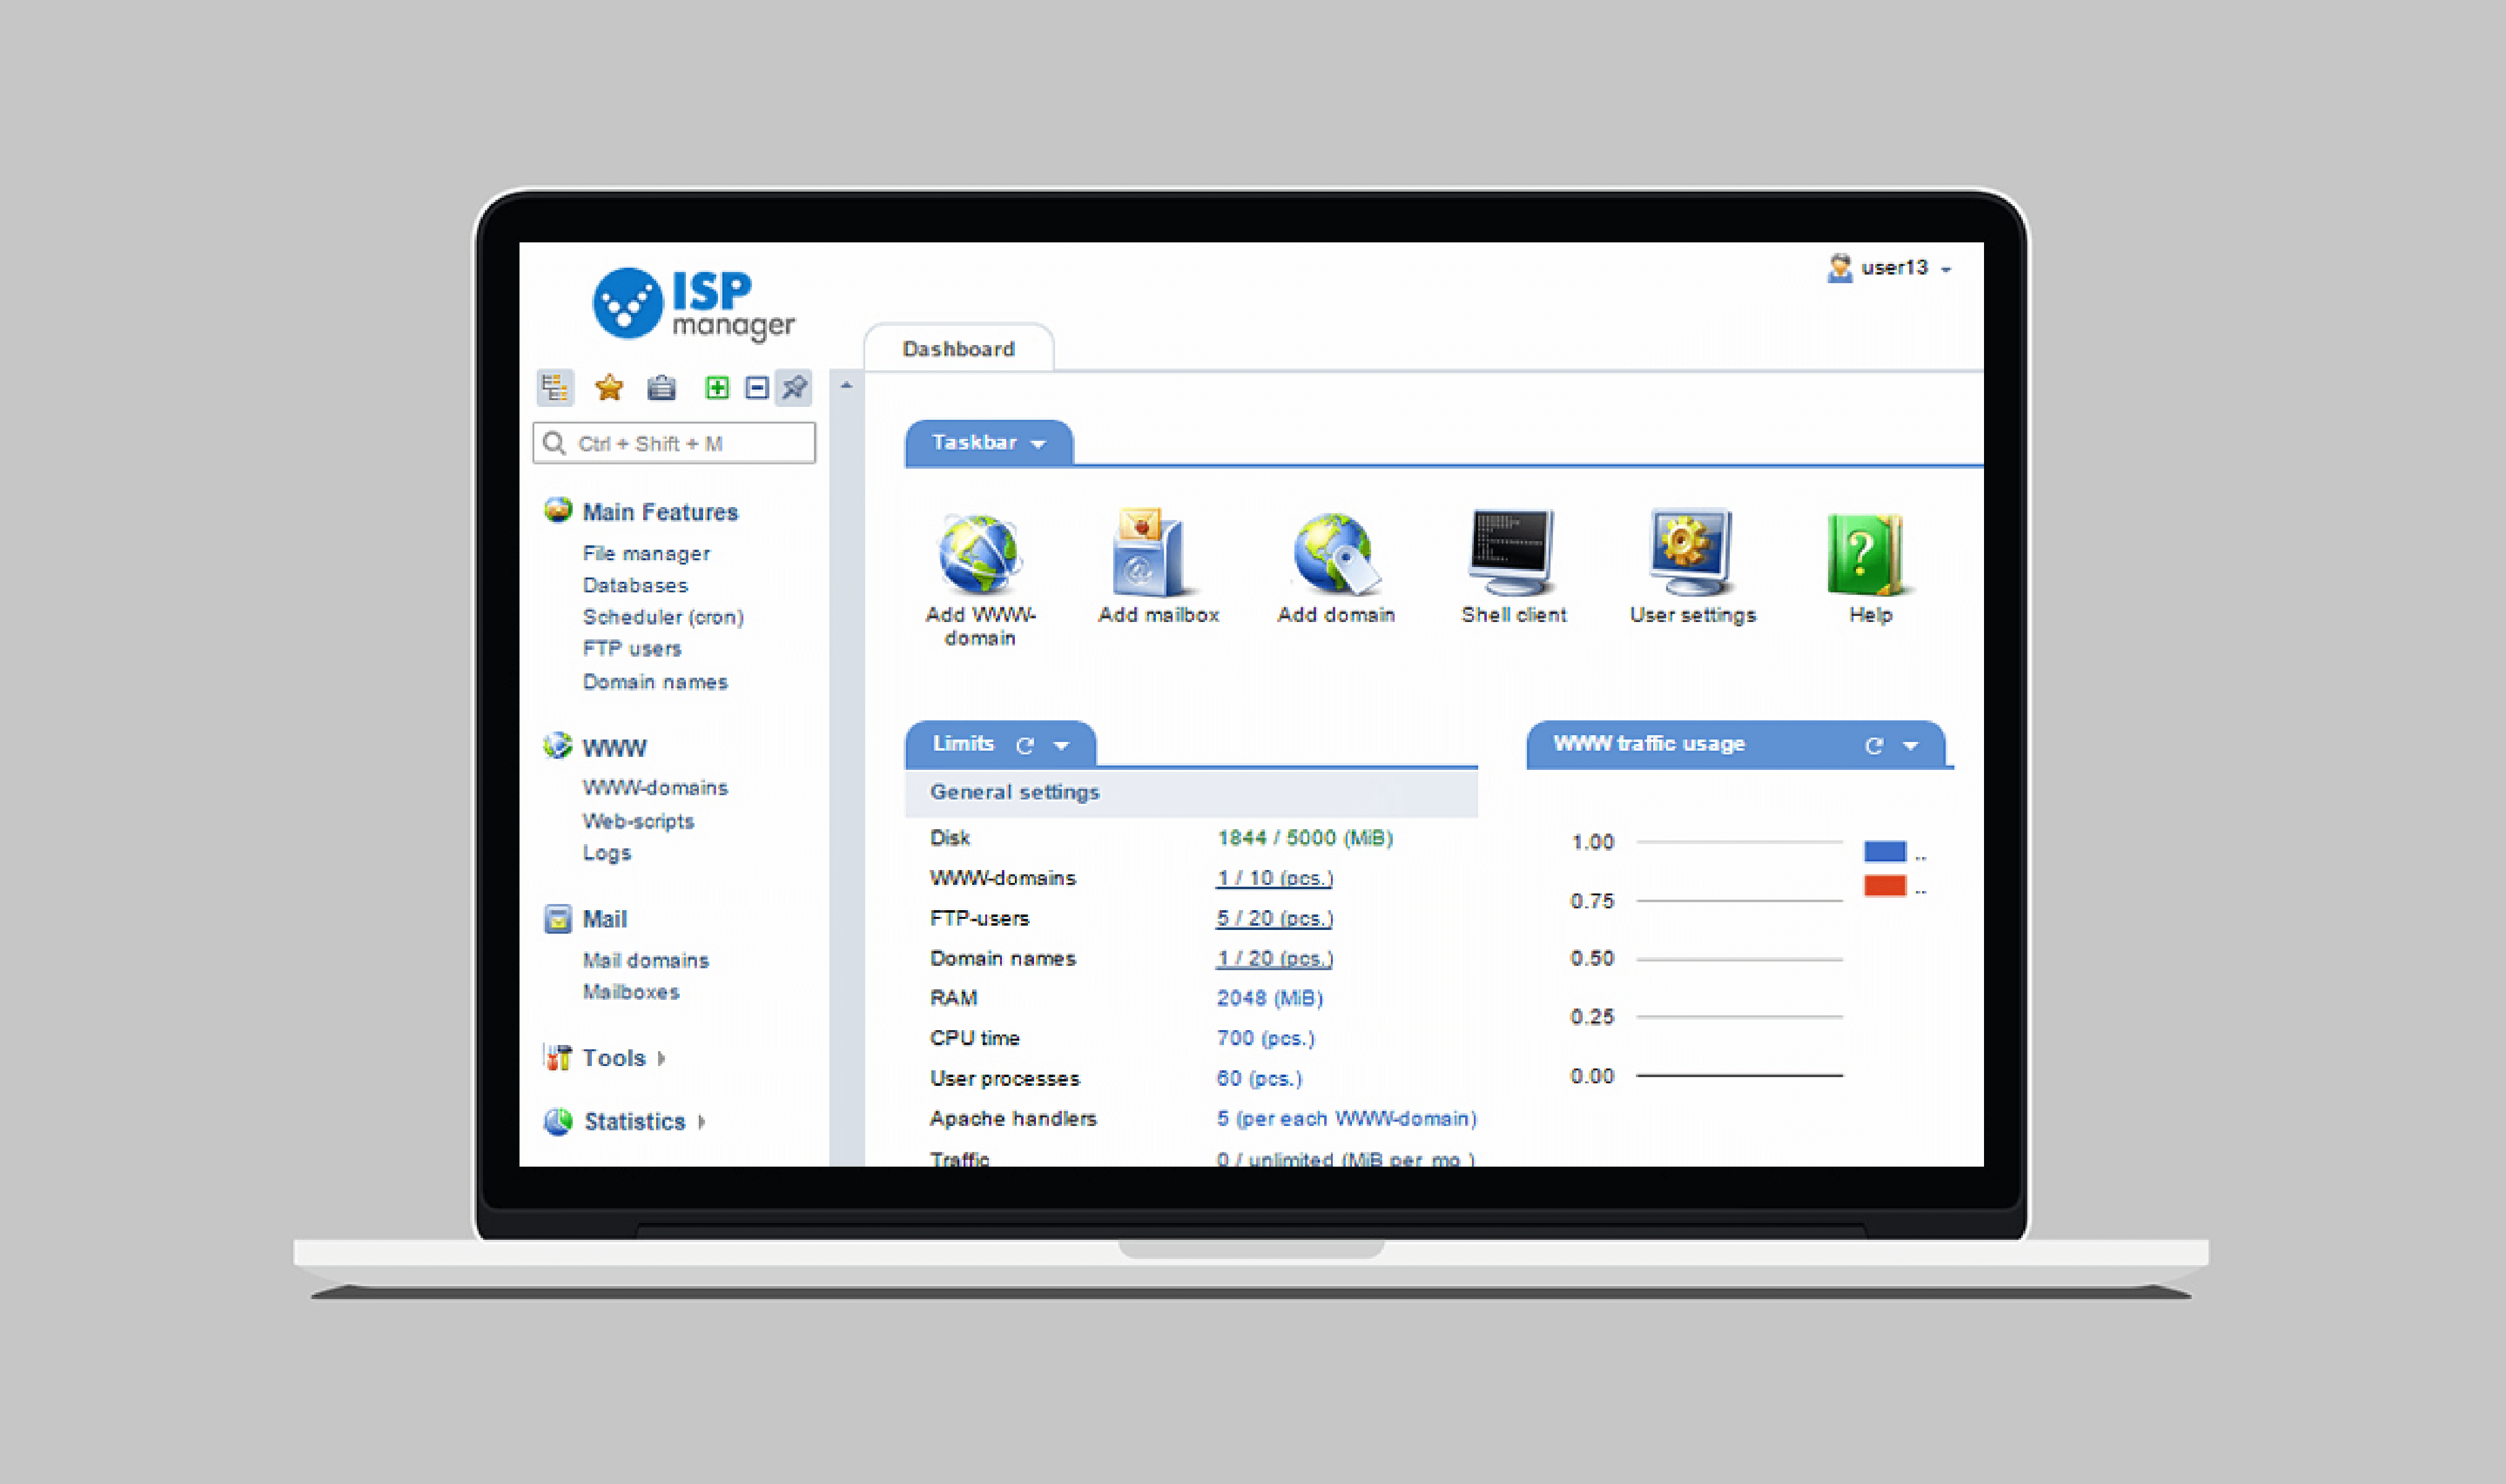Open the User settings icon
Screen dimensions: 2506x1484
(x=1692, y=553)
